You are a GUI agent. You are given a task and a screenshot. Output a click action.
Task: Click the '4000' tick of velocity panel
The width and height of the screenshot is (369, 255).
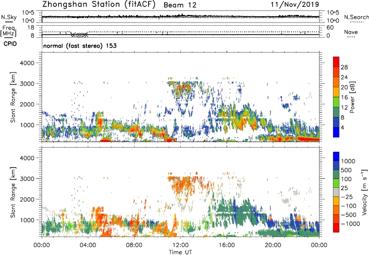pos(27,158)
